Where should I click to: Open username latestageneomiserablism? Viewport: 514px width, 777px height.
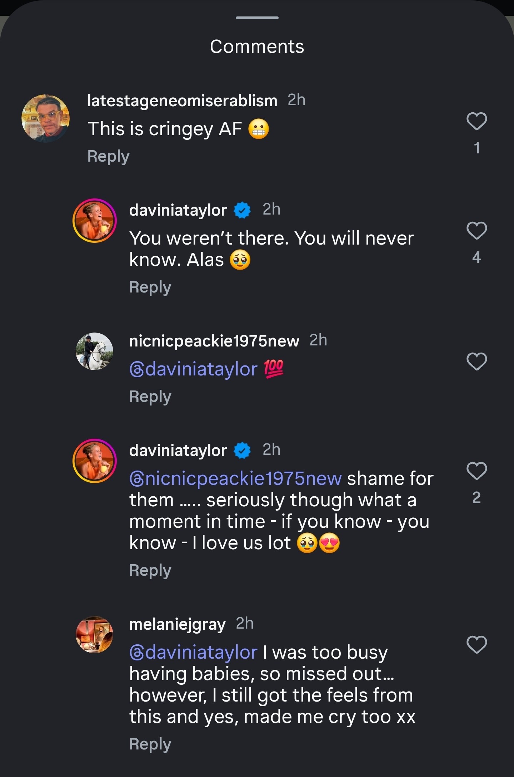coord(182,101)
